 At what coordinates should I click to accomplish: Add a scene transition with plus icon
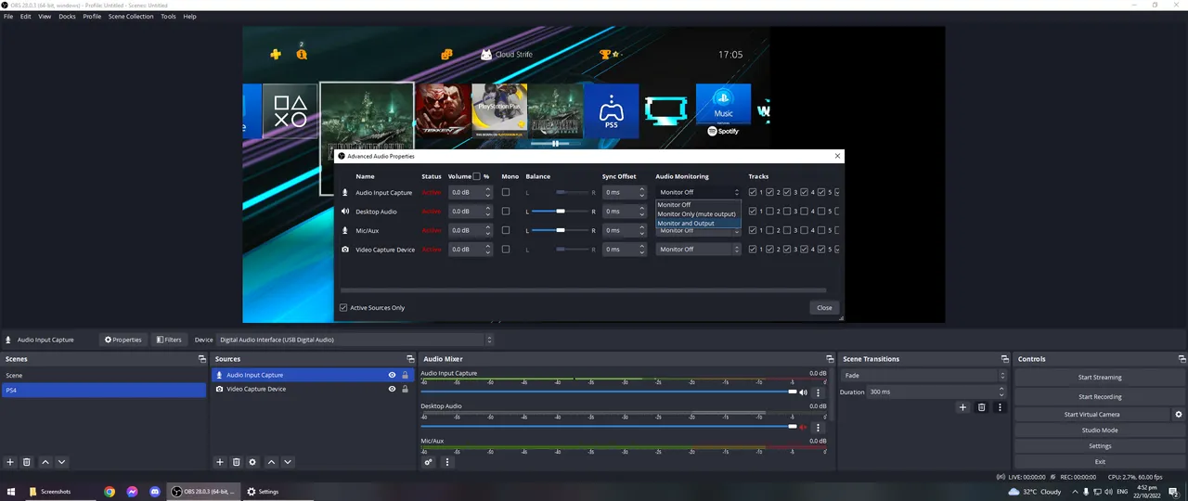click(963, 407)
